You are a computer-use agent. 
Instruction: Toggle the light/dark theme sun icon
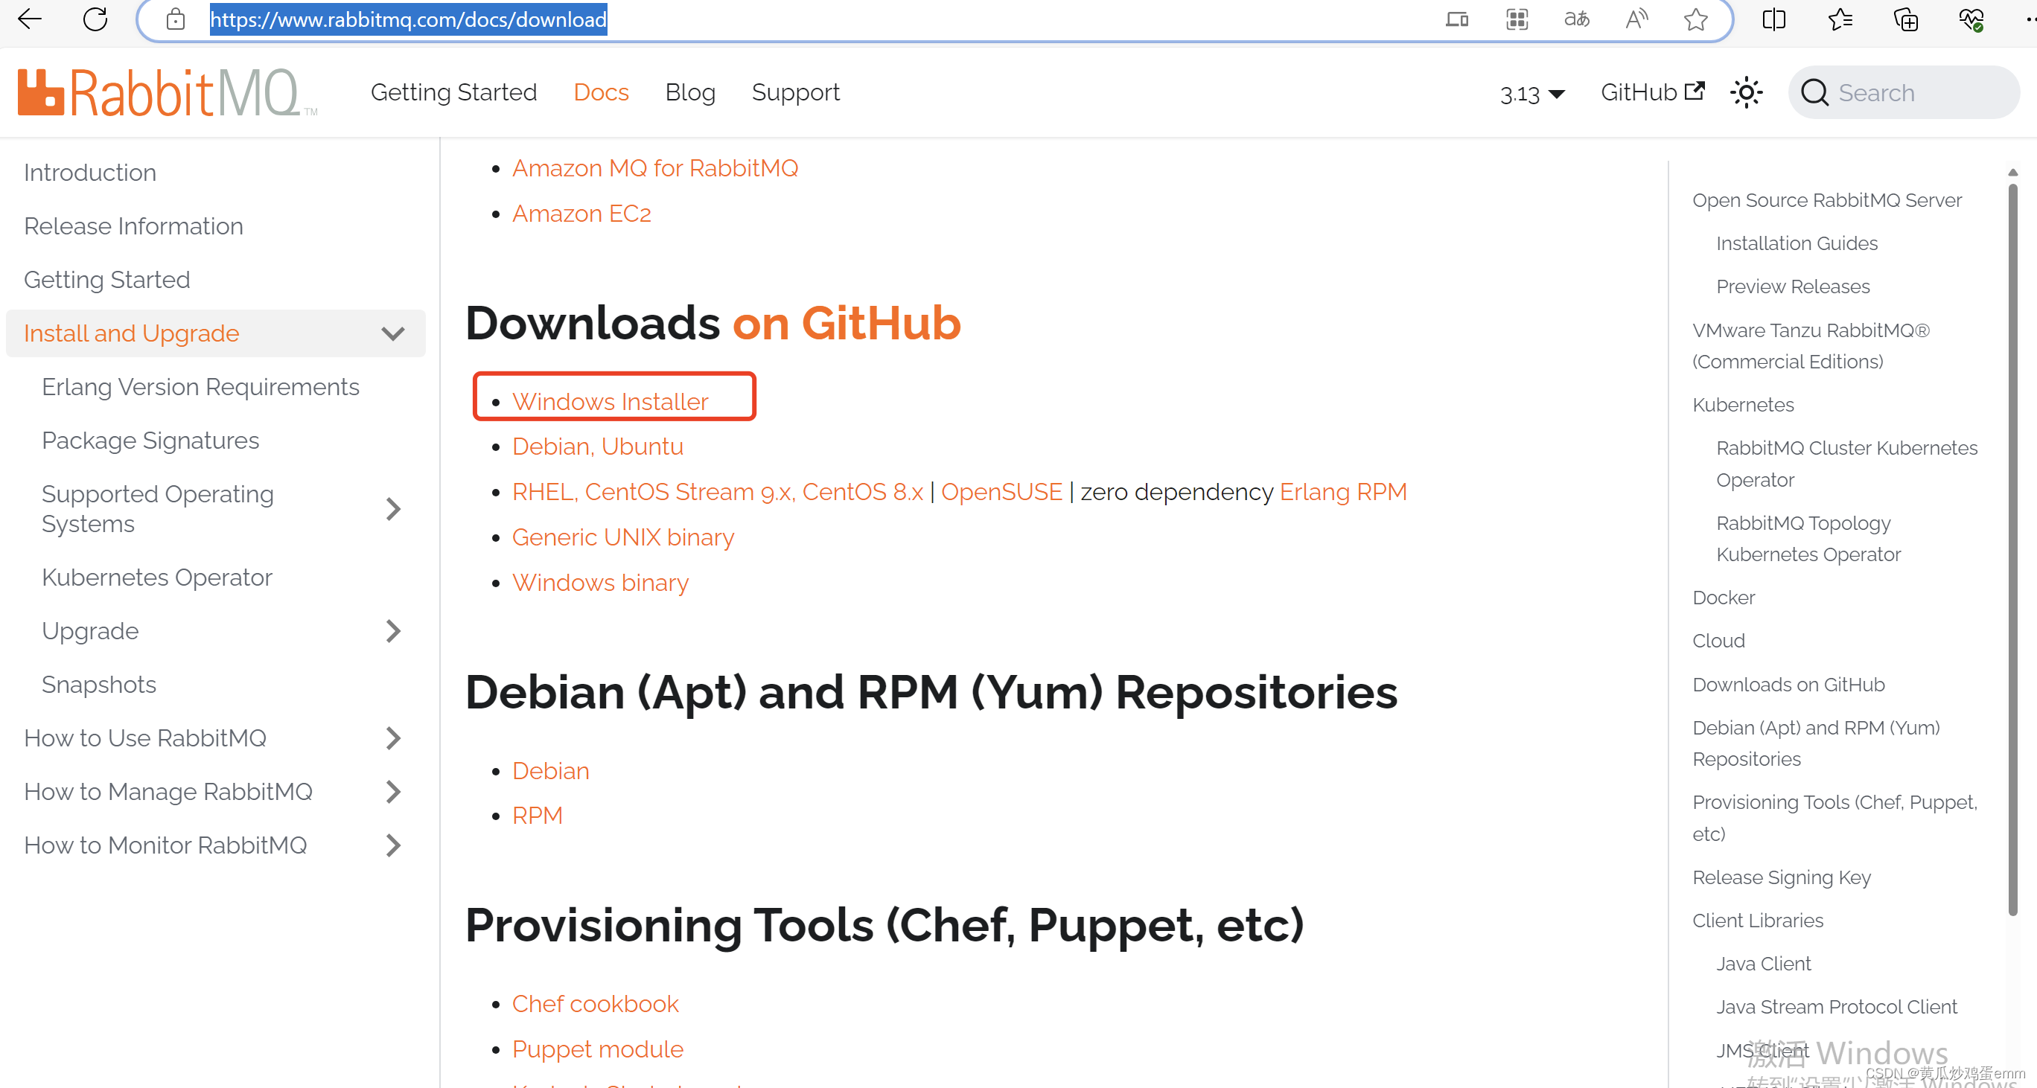pyautogui.click(x=1746, y=92)
